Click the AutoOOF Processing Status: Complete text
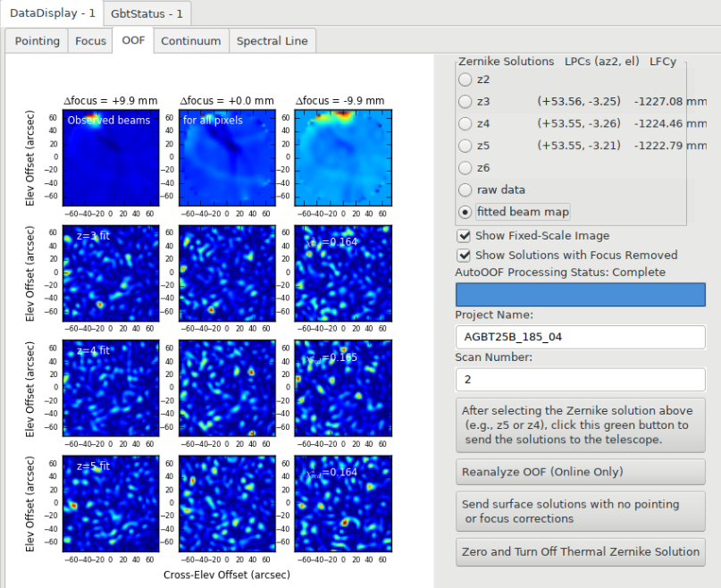 pyautogui.click(x=560, y=273)
